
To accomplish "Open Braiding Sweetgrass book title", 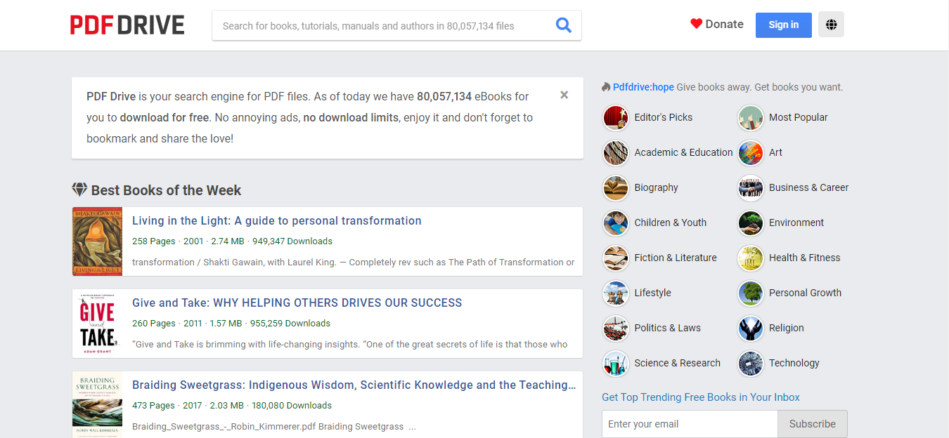I will (354, 385).
